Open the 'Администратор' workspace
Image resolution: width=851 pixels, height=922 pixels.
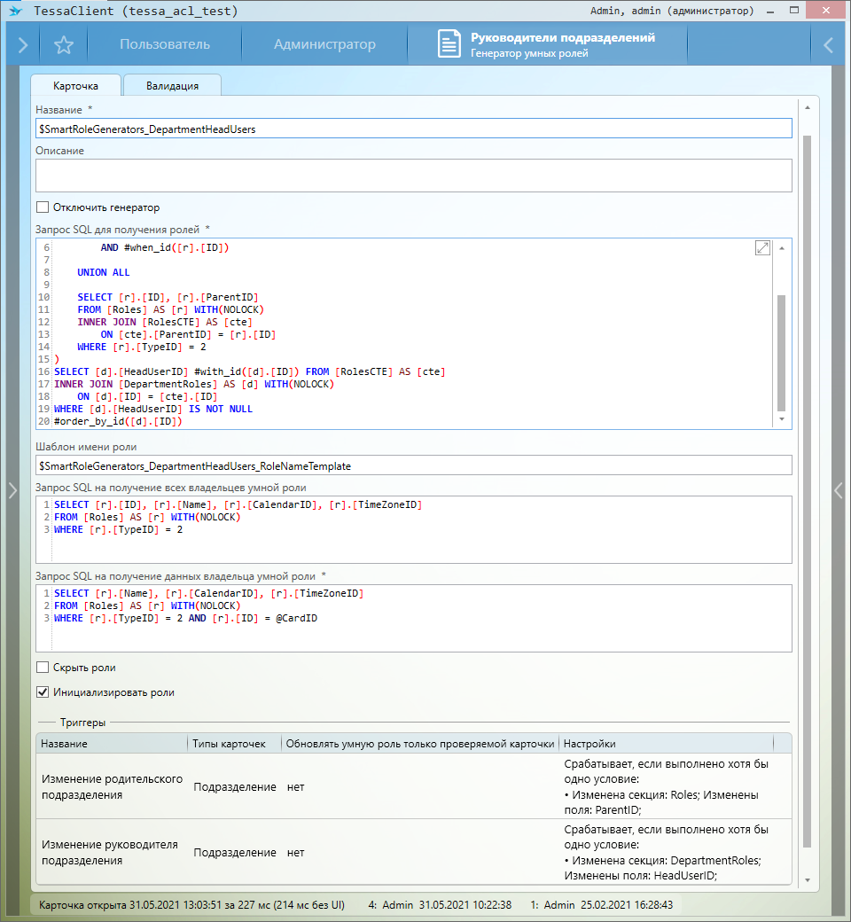point(324,45)
